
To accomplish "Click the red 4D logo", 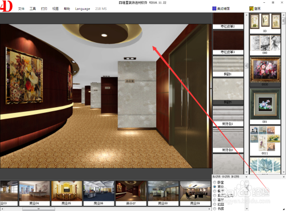I will coord(6,6).
